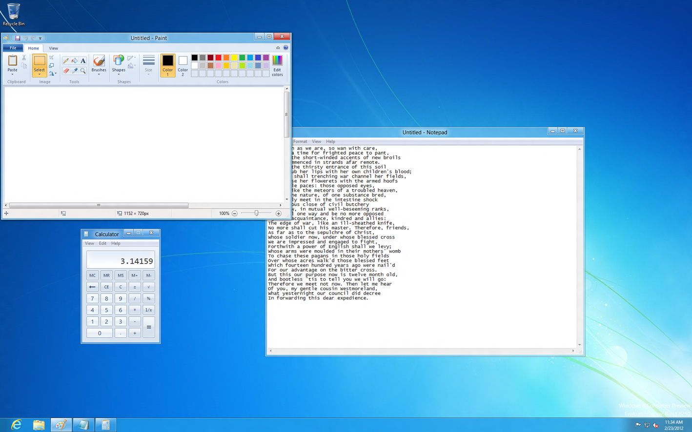Image resolution: width=692 pixels, height=432 pixels.
Task: Set Color 2 as the active color
Action: click(x=183, y=65)
